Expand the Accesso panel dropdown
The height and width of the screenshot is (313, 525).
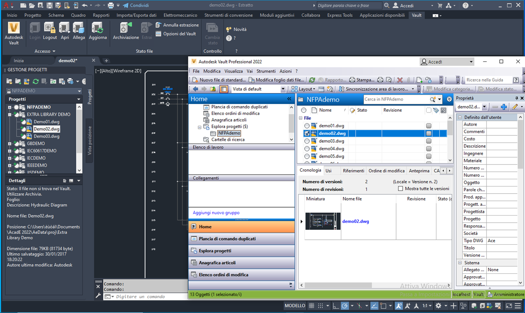pos(45,51)
